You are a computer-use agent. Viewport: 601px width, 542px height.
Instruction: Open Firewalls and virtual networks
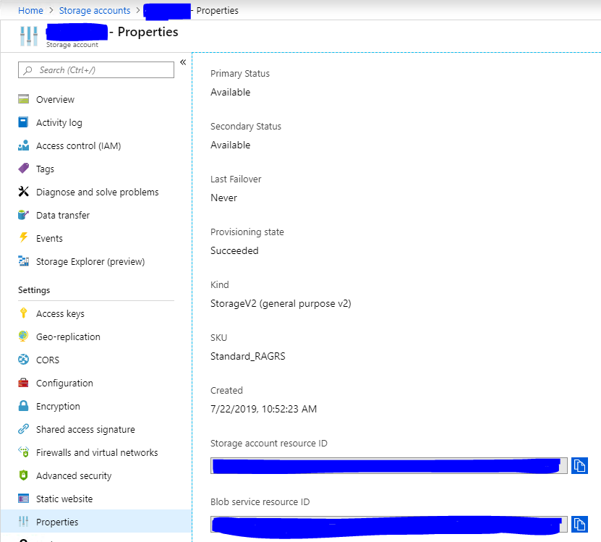[95, 452]
